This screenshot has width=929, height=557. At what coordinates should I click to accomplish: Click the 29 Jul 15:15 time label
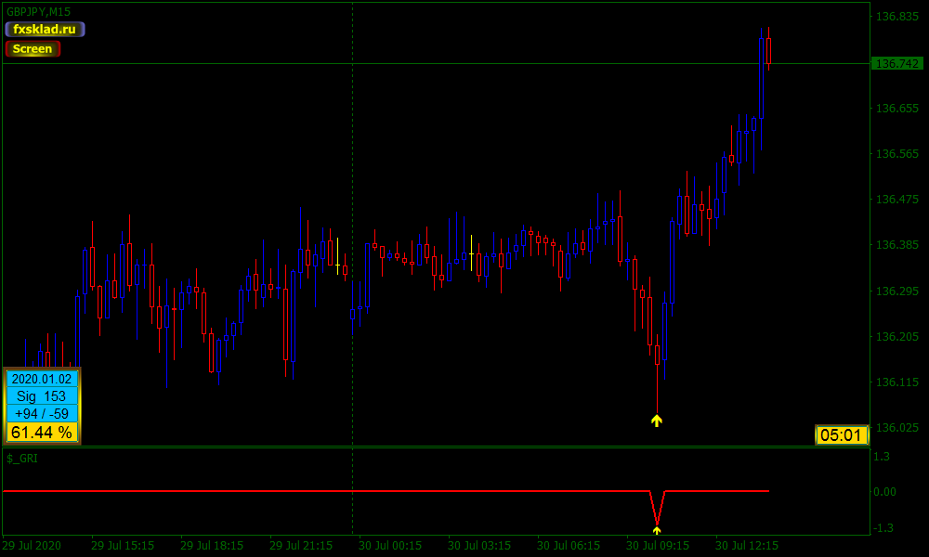click(123, 545)
